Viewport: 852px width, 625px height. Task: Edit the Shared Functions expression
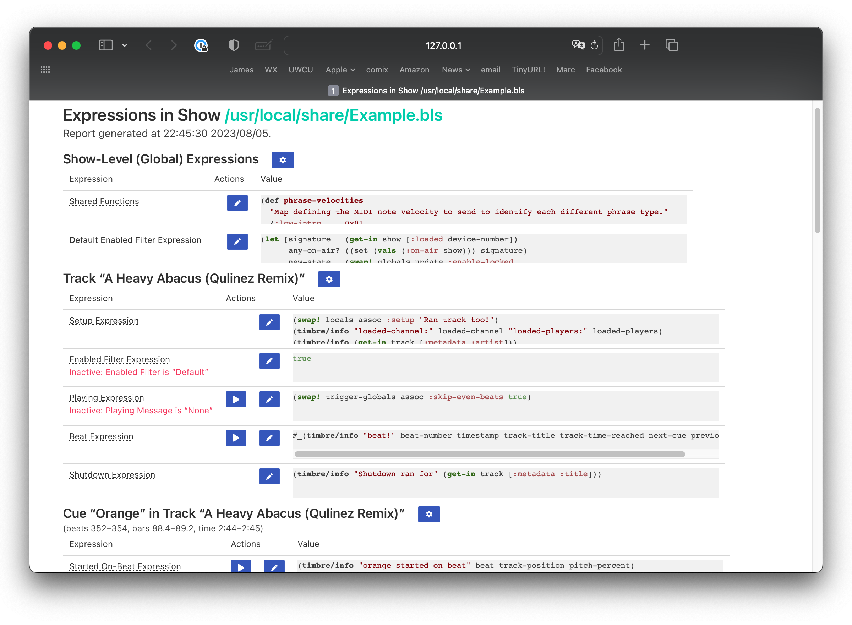coord(237,203)
